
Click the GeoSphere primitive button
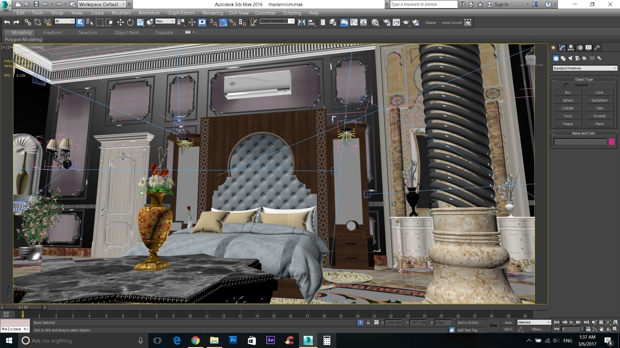599,100
